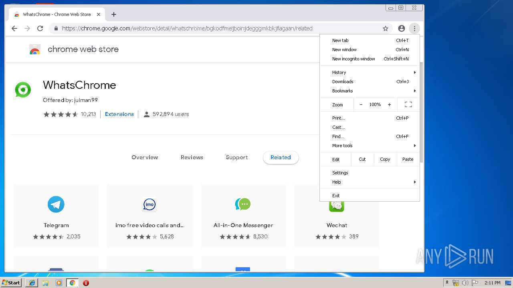Open the Wechat extension icon
Image resolution: width=513 pixels, height=288 pixels.
[x=337, y=206]
